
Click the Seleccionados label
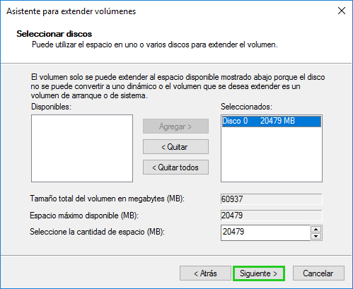coord(246,107)
